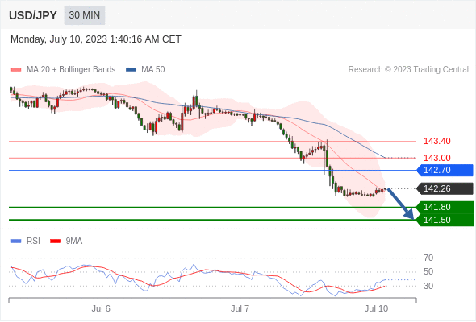Click the Jul 10 date axis label

pos(376,308)
